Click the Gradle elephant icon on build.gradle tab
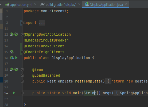Screen dimensions: 148x107 coord(42,5)
